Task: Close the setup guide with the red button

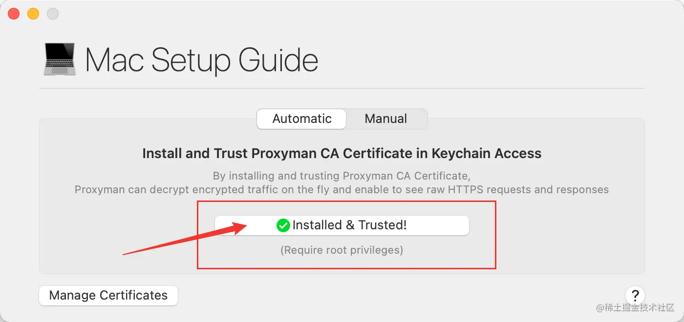Action: tap(14, 14)
